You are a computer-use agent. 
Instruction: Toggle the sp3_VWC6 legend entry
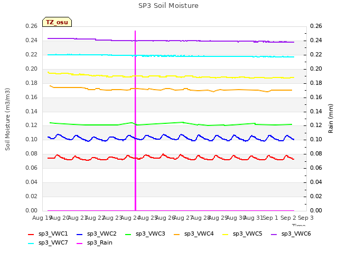pyautogui.click(x=291, y=234)
